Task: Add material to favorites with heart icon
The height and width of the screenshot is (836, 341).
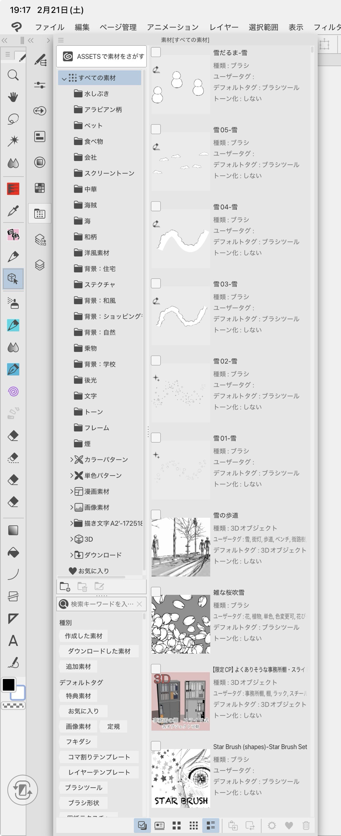Action: coord(289,825)
